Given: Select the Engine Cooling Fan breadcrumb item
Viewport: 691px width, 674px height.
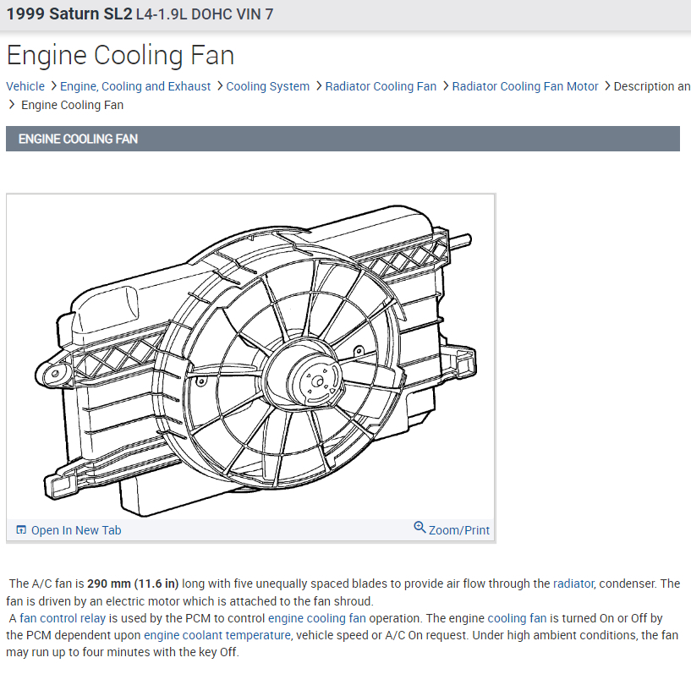Looking at the screenshot, I should coord(72,104).
